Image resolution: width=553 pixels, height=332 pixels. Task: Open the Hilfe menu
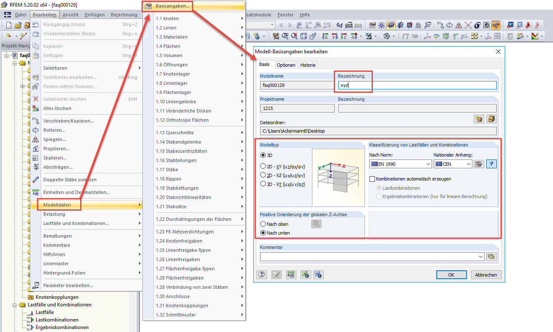(x=305, y=15)
